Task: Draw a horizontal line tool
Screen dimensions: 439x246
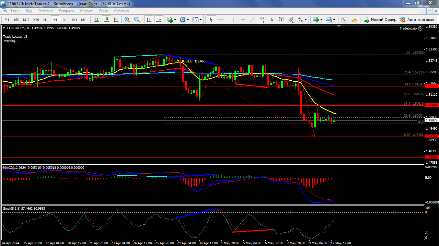Action: tap(243, 20)
